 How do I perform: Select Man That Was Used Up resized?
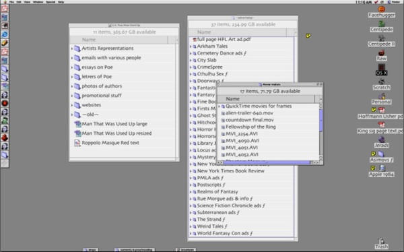[116, 133]
